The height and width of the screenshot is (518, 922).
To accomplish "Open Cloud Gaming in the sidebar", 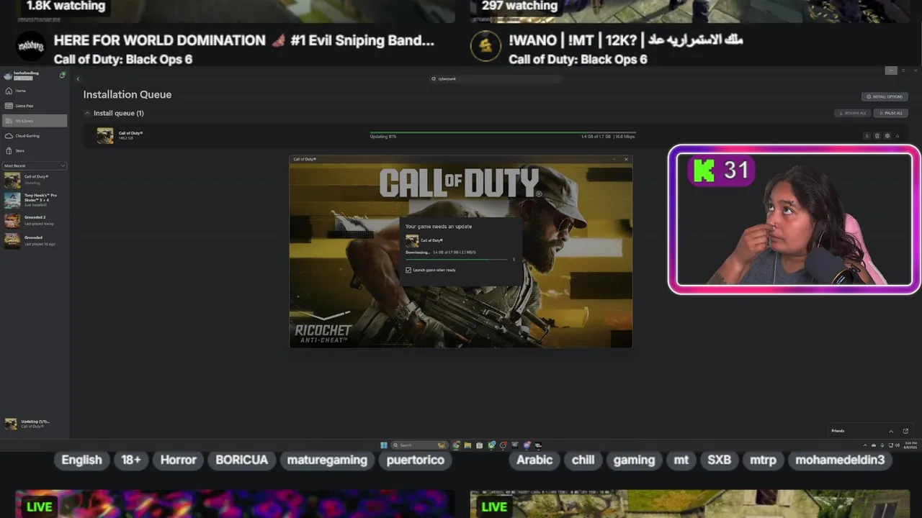I will 35,136.
